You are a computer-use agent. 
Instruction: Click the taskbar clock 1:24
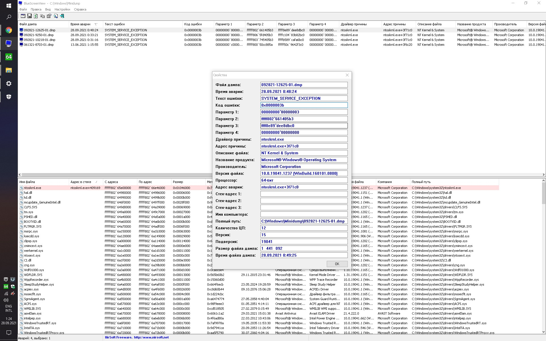pos(9,321)
